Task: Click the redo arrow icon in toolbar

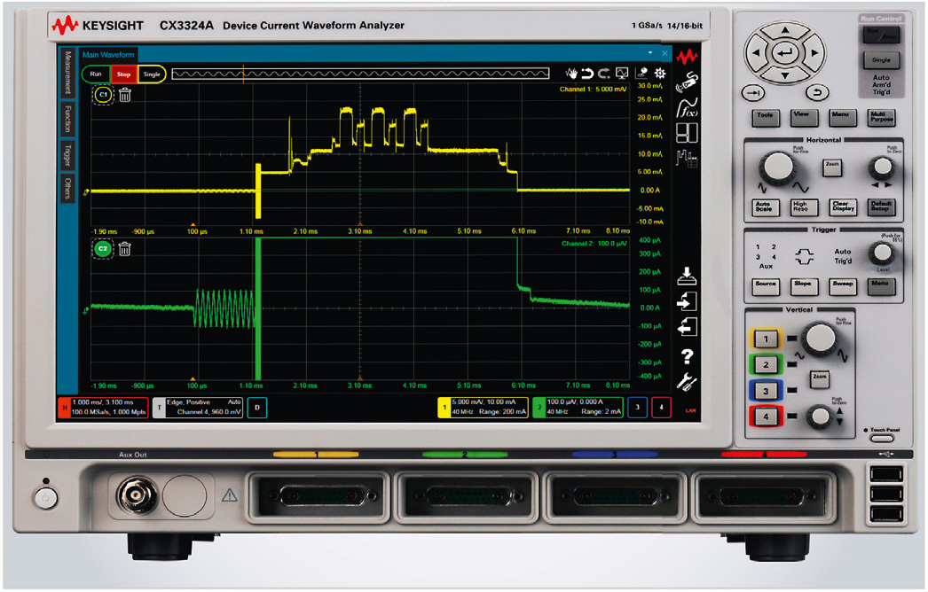Action: pos(603,74)
